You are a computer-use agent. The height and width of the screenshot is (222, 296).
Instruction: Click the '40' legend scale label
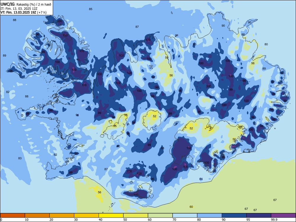tap(100, 220)
